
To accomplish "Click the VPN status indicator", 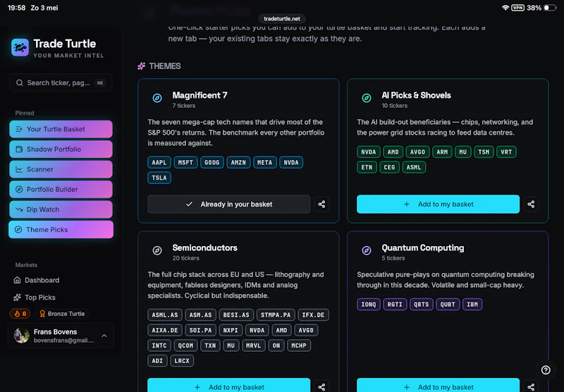I will (x=517, y=8).
